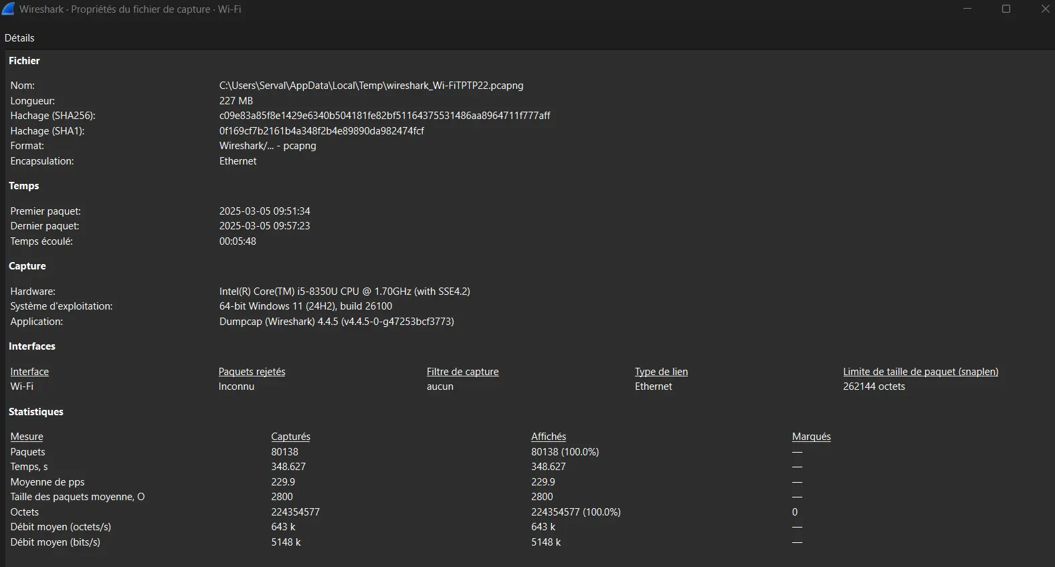Minimize the capture properties window

point(967,9)
